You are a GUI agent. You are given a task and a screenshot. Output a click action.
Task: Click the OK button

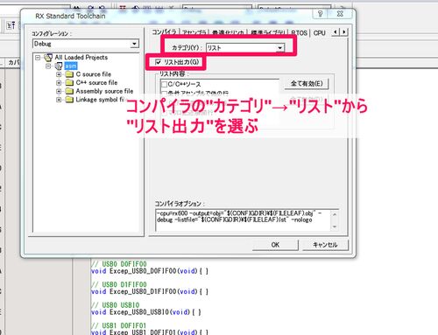point(275,245)
